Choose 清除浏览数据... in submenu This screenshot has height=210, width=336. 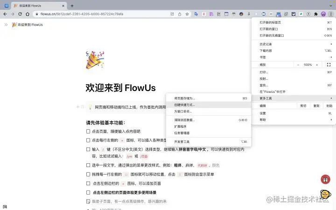pos(209,120)
